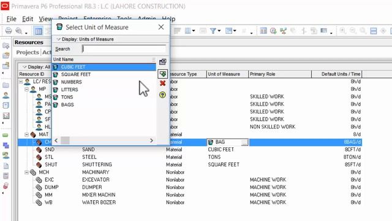Click the Search input field
Viewport: 392px width, 221px height.
(x=124, y=49)
